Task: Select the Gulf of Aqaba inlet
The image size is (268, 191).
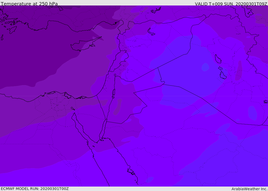Action: pos(104,128)
